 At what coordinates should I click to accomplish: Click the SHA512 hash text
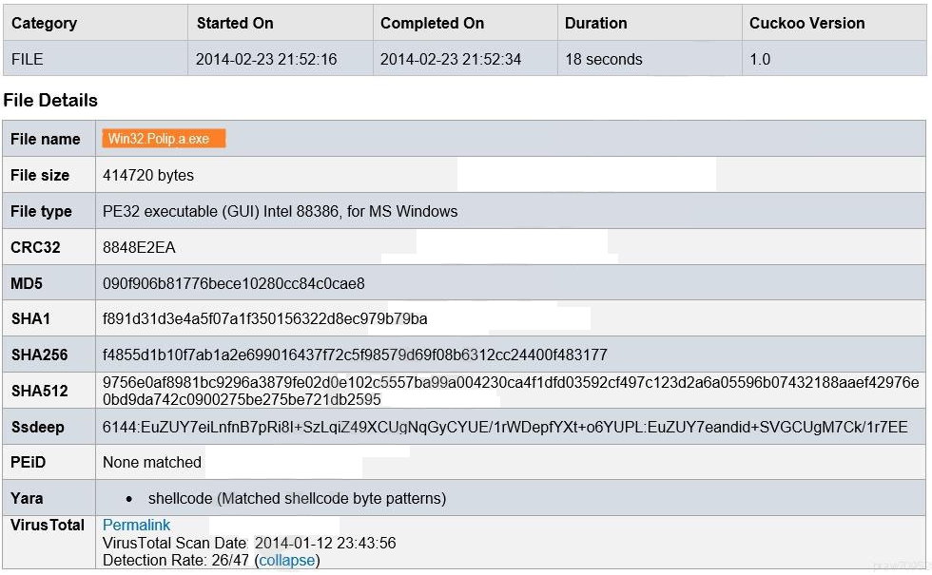tap(511, 391)
